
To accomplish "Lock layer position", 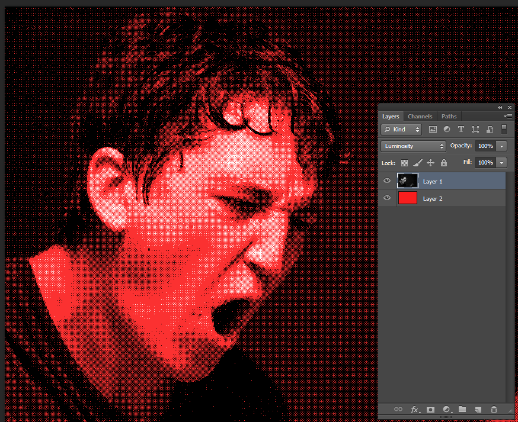I will point(430,163).
